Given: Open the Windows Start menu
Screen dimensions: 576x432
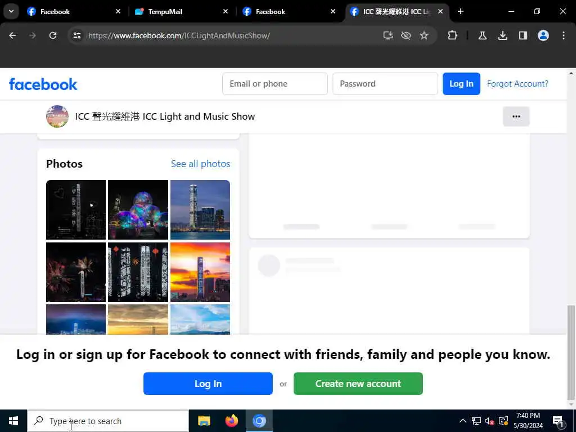Looking at the screenshot, I should 13,421.
